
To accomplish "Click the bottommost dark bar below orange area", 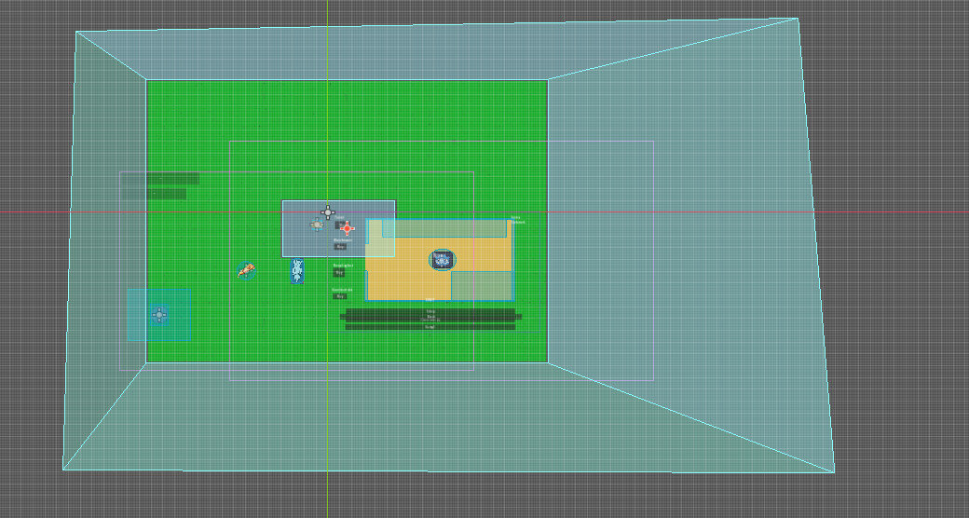I will point(430,327).
